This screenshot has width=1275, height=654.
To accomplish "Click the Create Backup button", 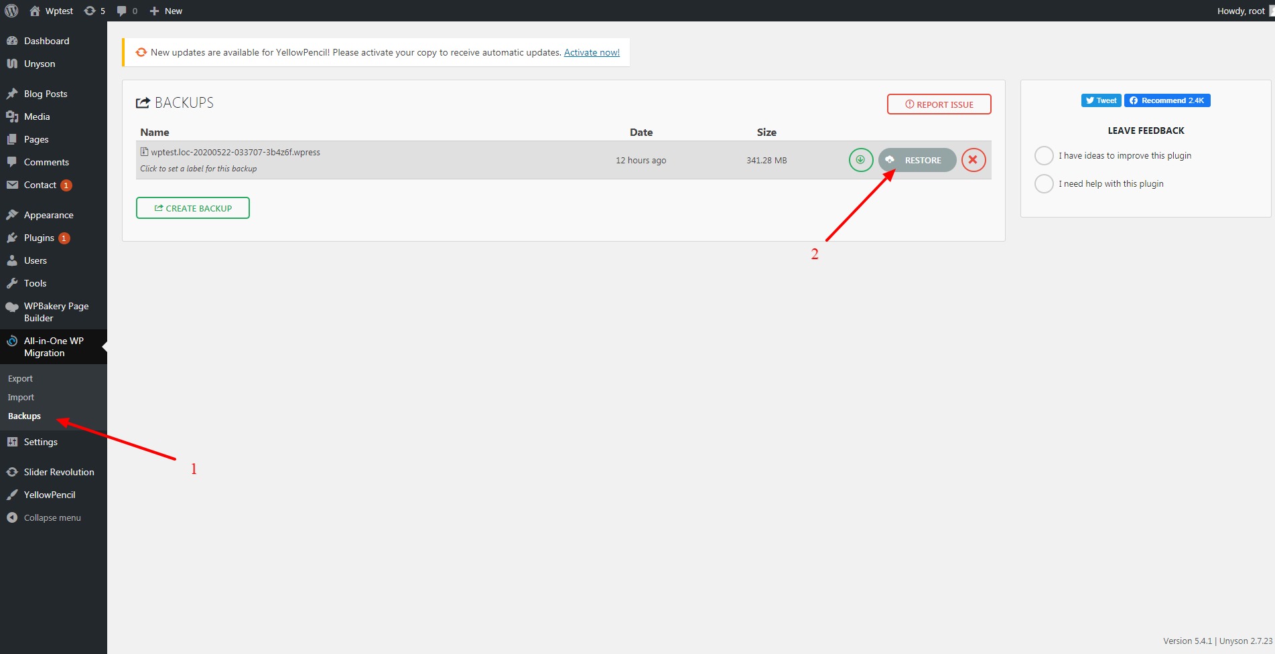I will coord(193,208).
